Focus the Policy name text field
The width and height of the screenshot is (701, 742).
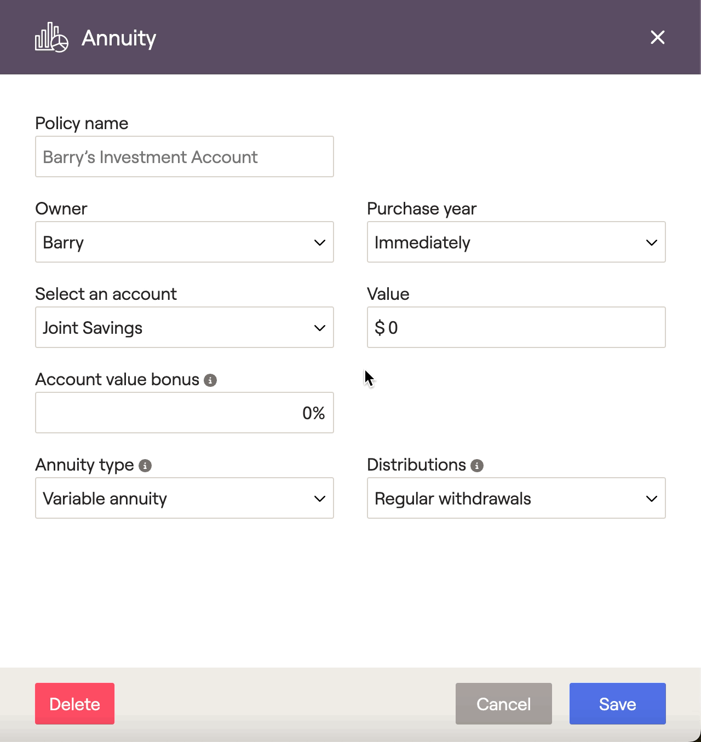tap(185, 156)
